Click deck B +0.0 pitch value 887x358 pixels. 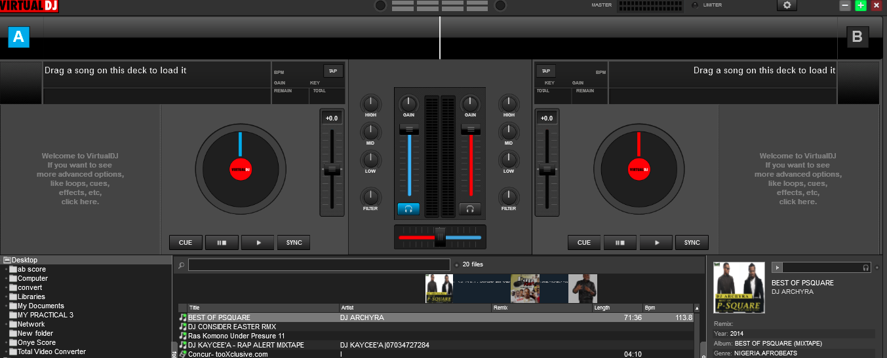pyautogui.click(x=547, y=118)
